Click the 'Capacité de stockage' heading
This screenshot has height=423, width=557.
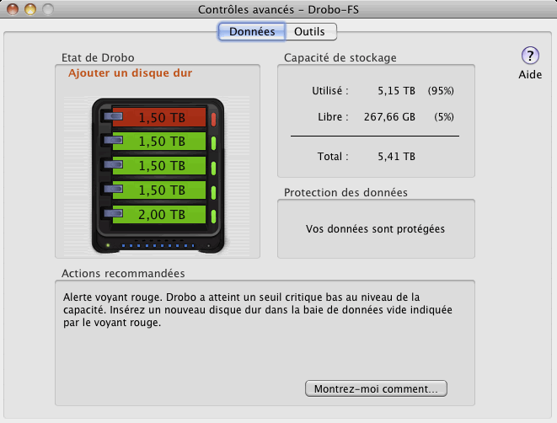pos(340,57)
